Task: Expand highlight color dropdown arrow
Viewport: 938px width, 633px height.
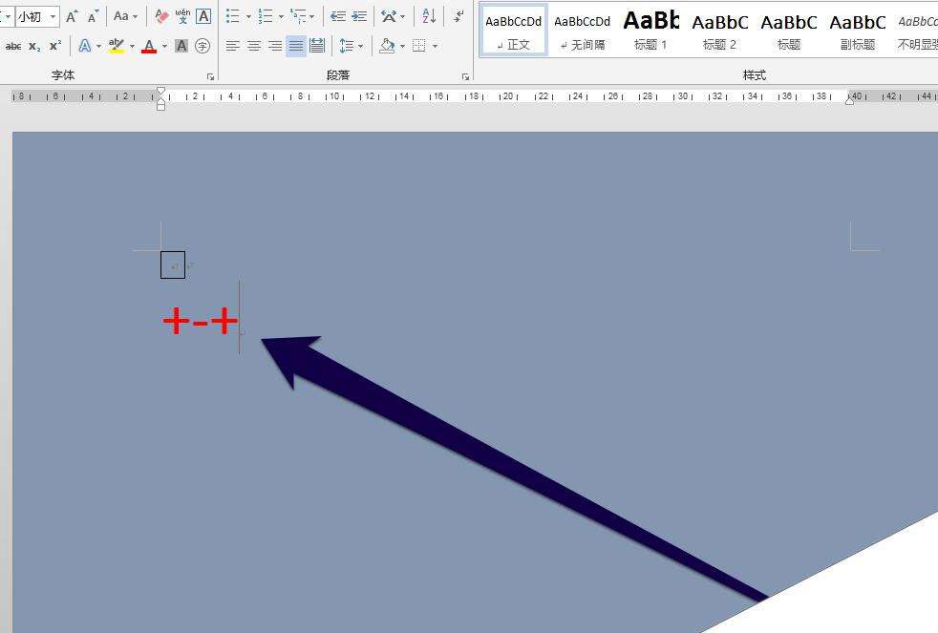Action: pos(132,46)
